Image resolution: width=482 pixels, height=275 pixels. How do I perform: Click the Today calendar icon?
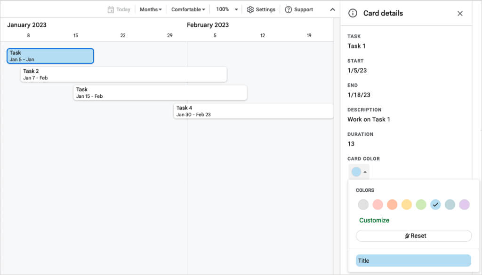tap(111, 9)
